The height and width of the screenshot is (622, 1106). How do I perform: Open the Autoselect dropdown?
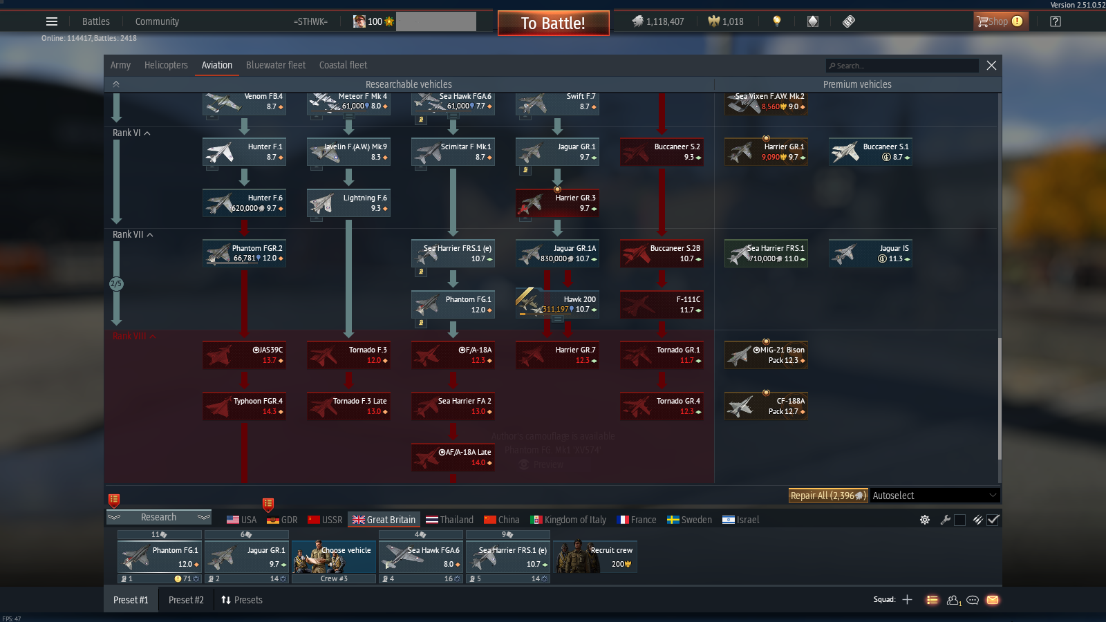point(934,496)
